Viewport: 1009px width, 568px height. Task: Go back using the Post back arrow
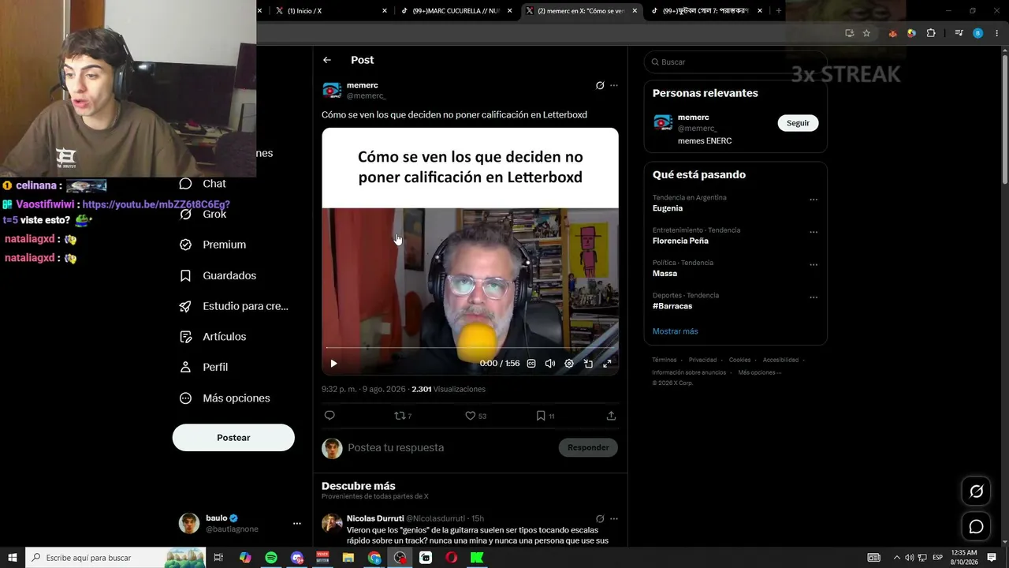pos(327,60)
